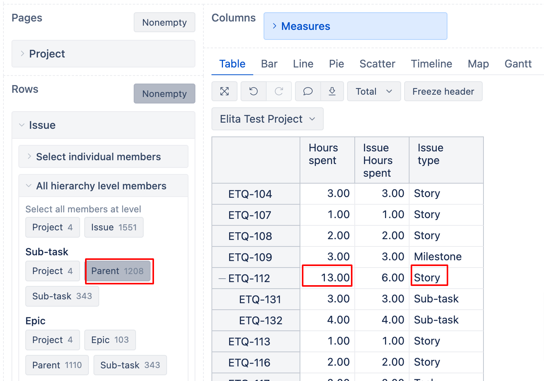The image size is (544, 381).
Task: Click the Freeze header button
Action: pyautogui.click(x=443, y=91)
